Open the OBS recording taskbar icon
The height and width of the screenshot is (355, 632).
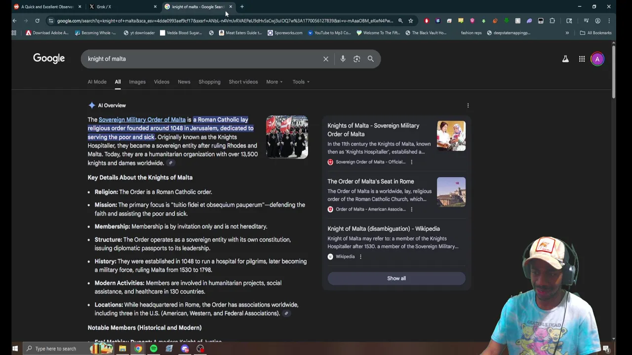tap(200, 349)
